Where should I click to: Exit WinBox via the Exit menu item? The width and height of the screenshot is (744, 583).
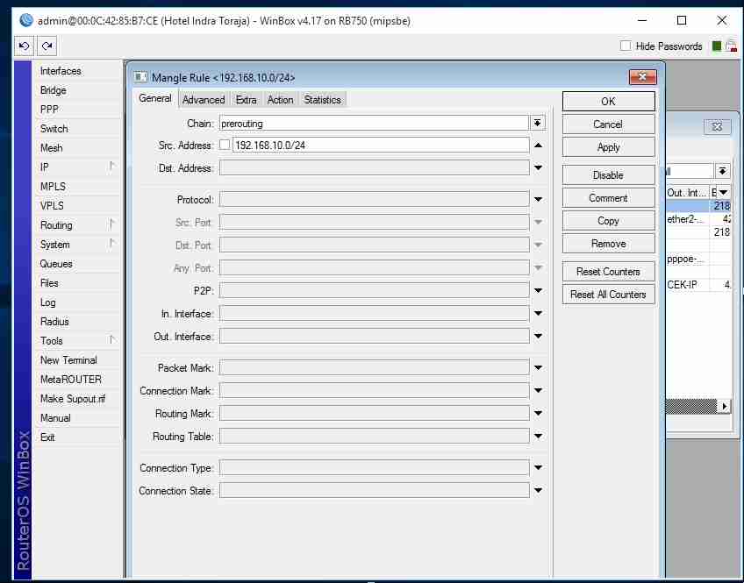tap(77, 437)
